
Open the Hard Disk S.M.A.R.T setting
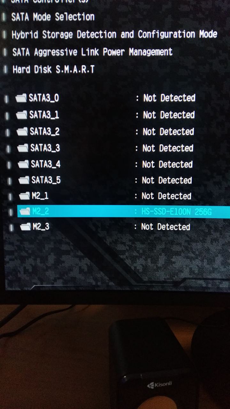coord(53,69)
